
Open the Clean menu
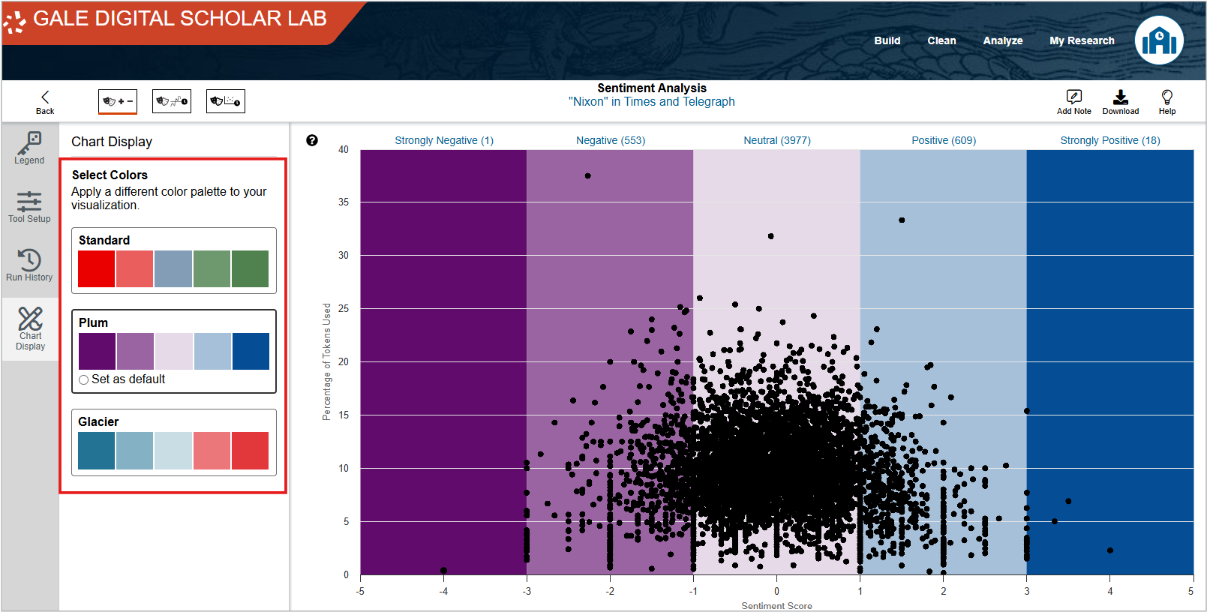(941, 40)
